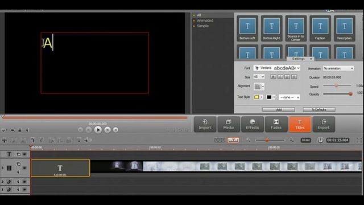Collapse the Settings panel
This screenshot has height=205, width=364.
pyautogui.click(x=301, y=59)
